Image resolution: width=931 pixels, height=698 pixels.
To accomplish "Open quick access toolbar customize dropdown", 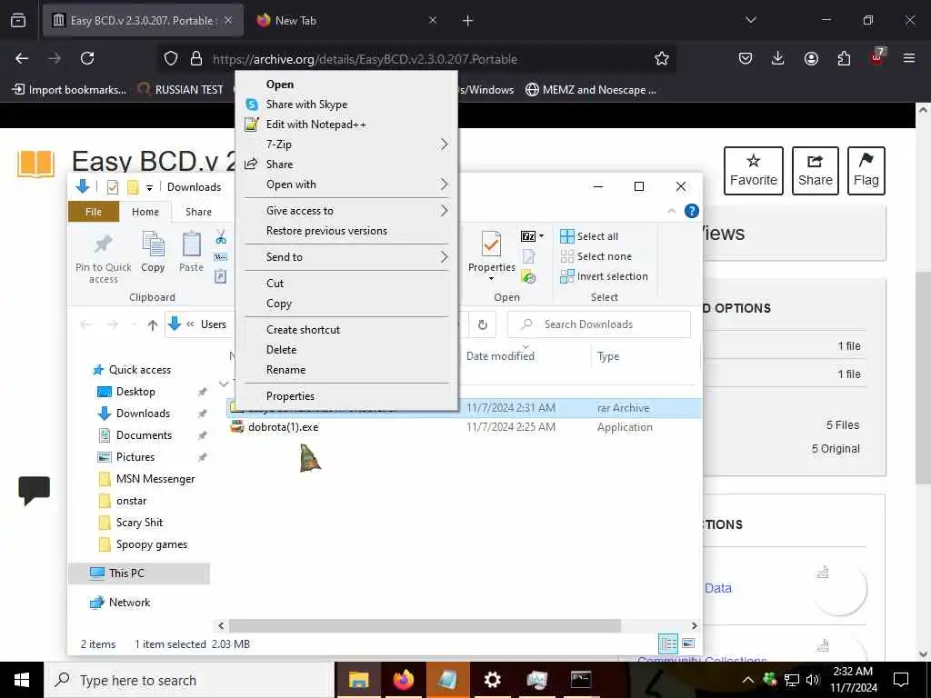I will pos(150,187).
